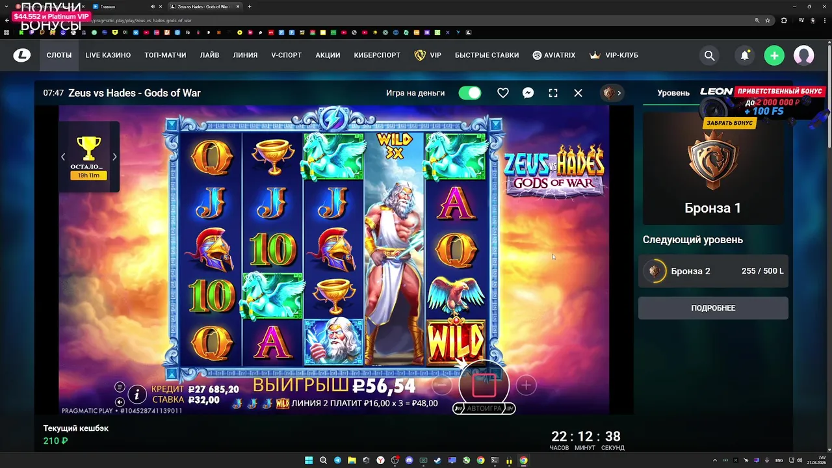This screenshot has height=468, width=832.
Task: Click the АВТОИГРА autoplay button
Action: pyautogui.click(x=484, y=408)
